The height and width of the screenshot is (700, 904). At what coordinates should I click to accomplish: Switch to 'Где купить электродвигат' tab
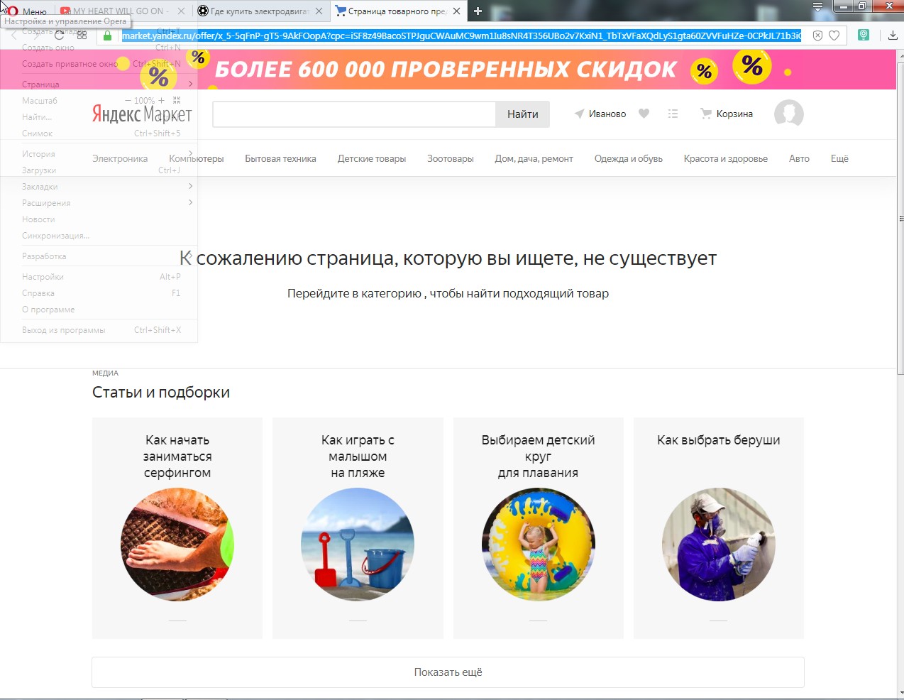pyautogui.click(x=260, y=11)
